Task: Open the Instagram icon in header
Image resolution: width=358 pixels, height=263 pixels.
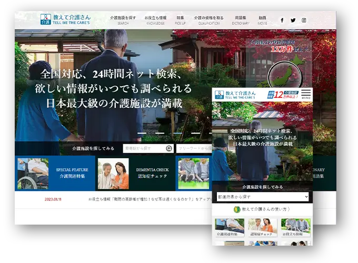Action: pyautogui.click(x=304, y=21)
